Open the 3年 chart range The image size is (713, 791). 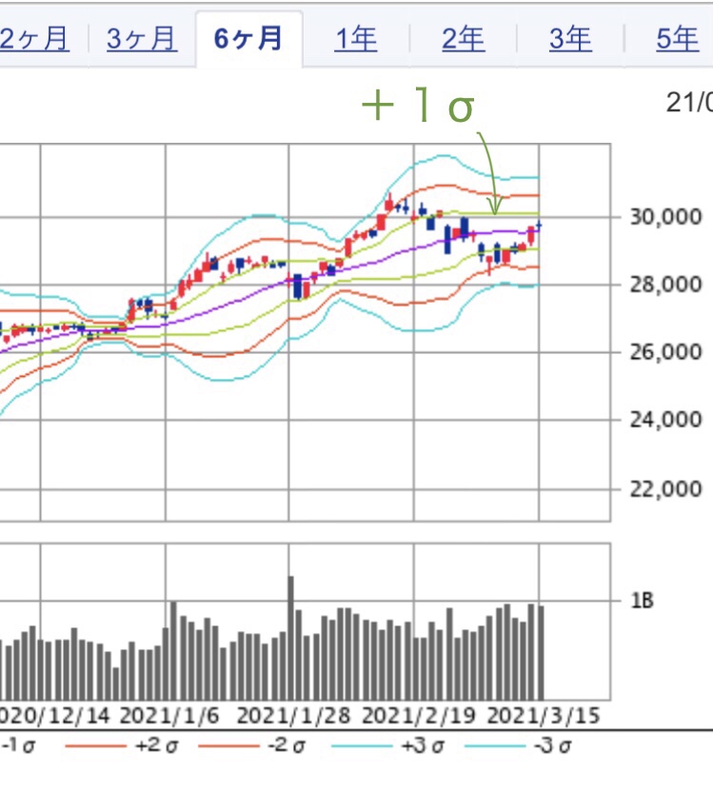[x=570, y=39]
